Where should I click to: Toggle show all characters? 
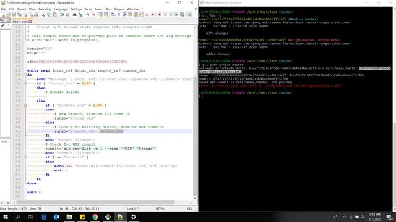119,15
